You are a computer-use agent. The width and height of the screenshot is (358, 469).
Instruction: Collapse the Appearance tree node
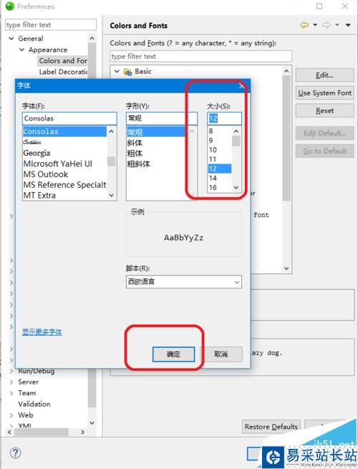[x=21, y=49]
